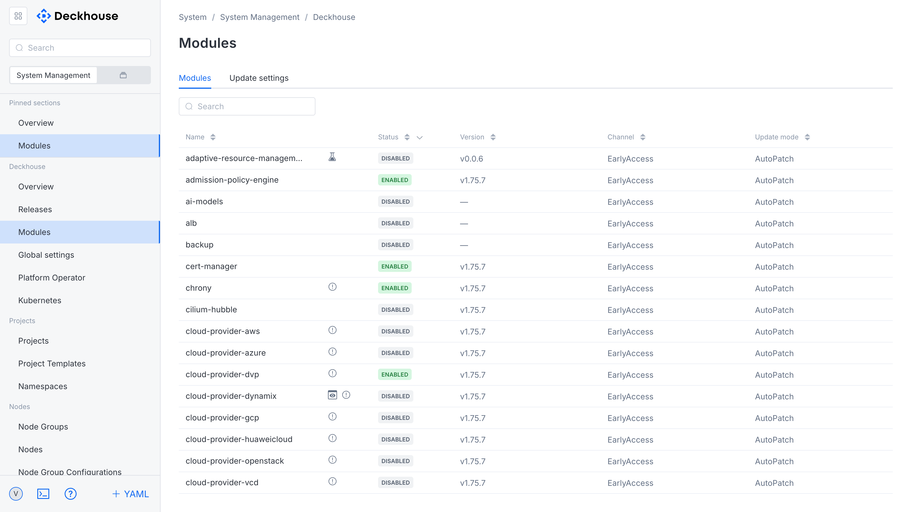Open the apps grid menu icon

pyautogui.click(x=18, y=16)
